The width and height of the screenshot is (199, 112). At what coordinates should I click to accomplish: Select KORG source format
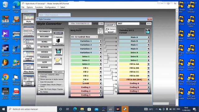point(44,42)
